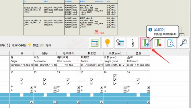Click the wir_tag formula field
Viewport: 191px width, 108px height.
tap(69, 65)
